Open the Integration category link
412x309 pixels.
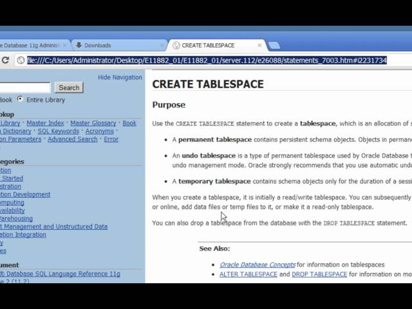[23, 234]
